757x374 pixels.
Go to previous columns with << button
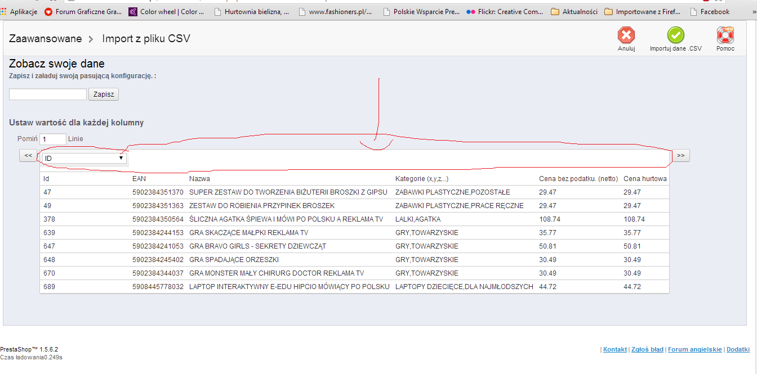(28, 156)
